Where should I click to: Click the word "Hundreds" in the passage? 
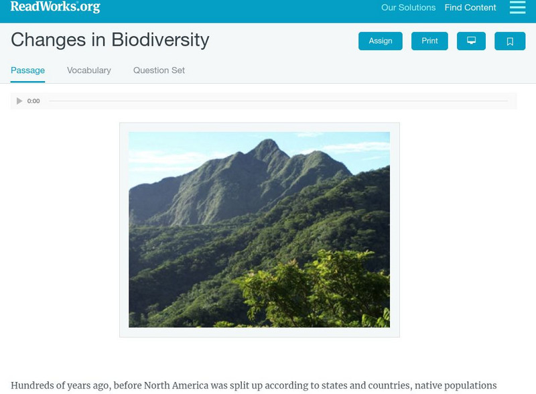click(33, 386)
